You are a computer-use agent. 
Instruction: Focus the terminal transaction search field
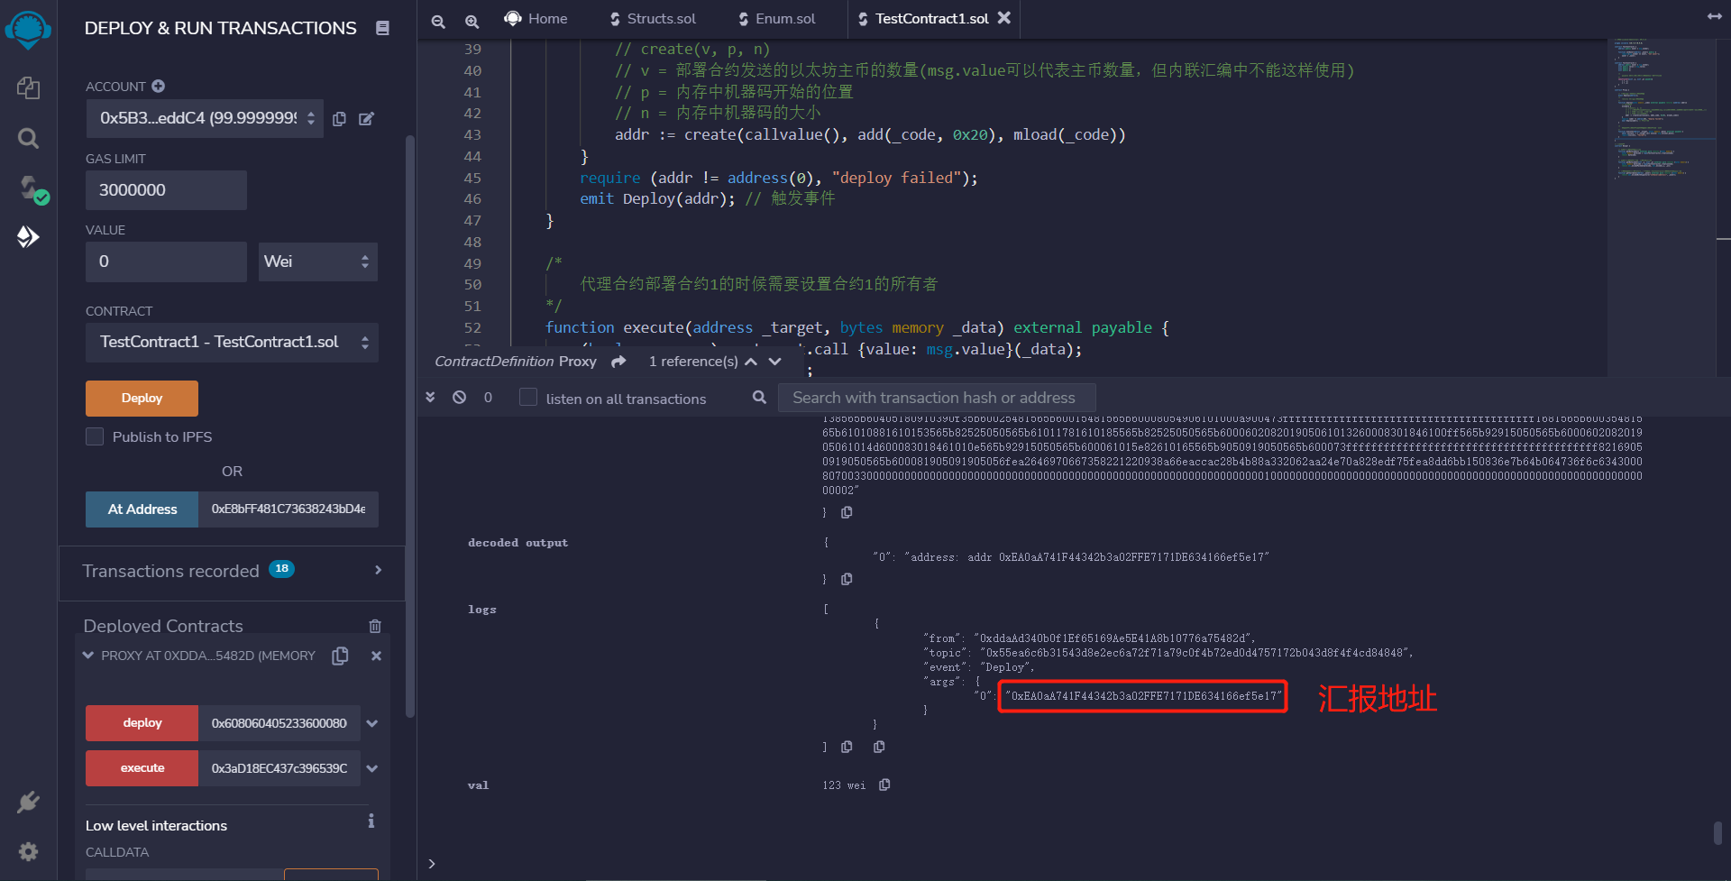(x=937, y=398)
